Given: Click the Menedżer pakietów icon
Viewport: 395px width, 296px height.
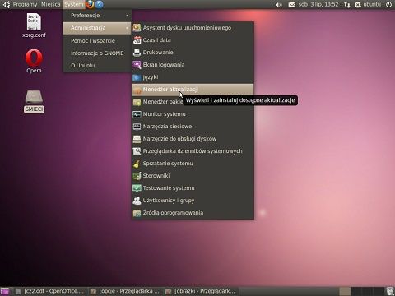Looking at the screenshot, I should [x=137, y=102].
